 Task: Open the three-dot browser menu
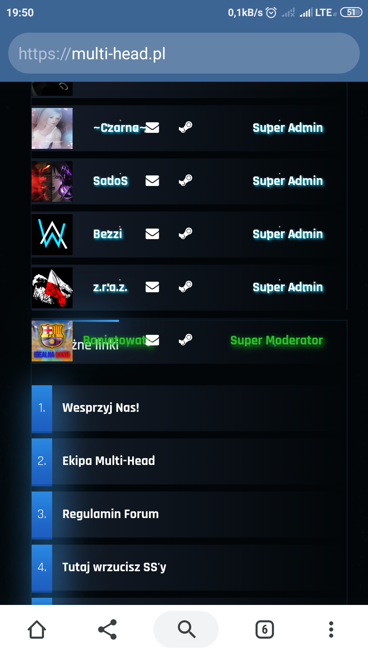tap(331, 629)
